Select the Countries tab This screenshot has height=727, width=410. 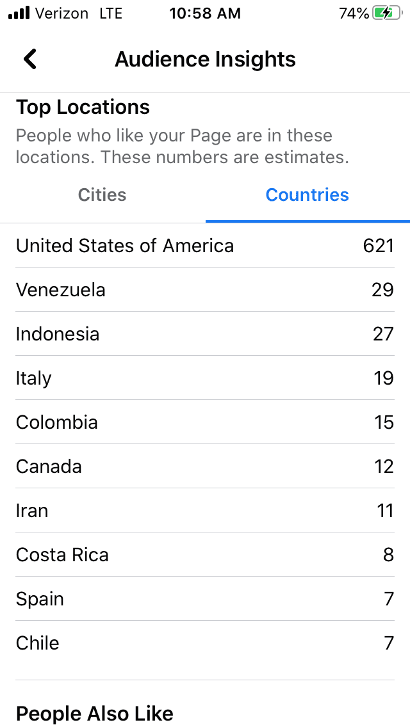[307, 195]
